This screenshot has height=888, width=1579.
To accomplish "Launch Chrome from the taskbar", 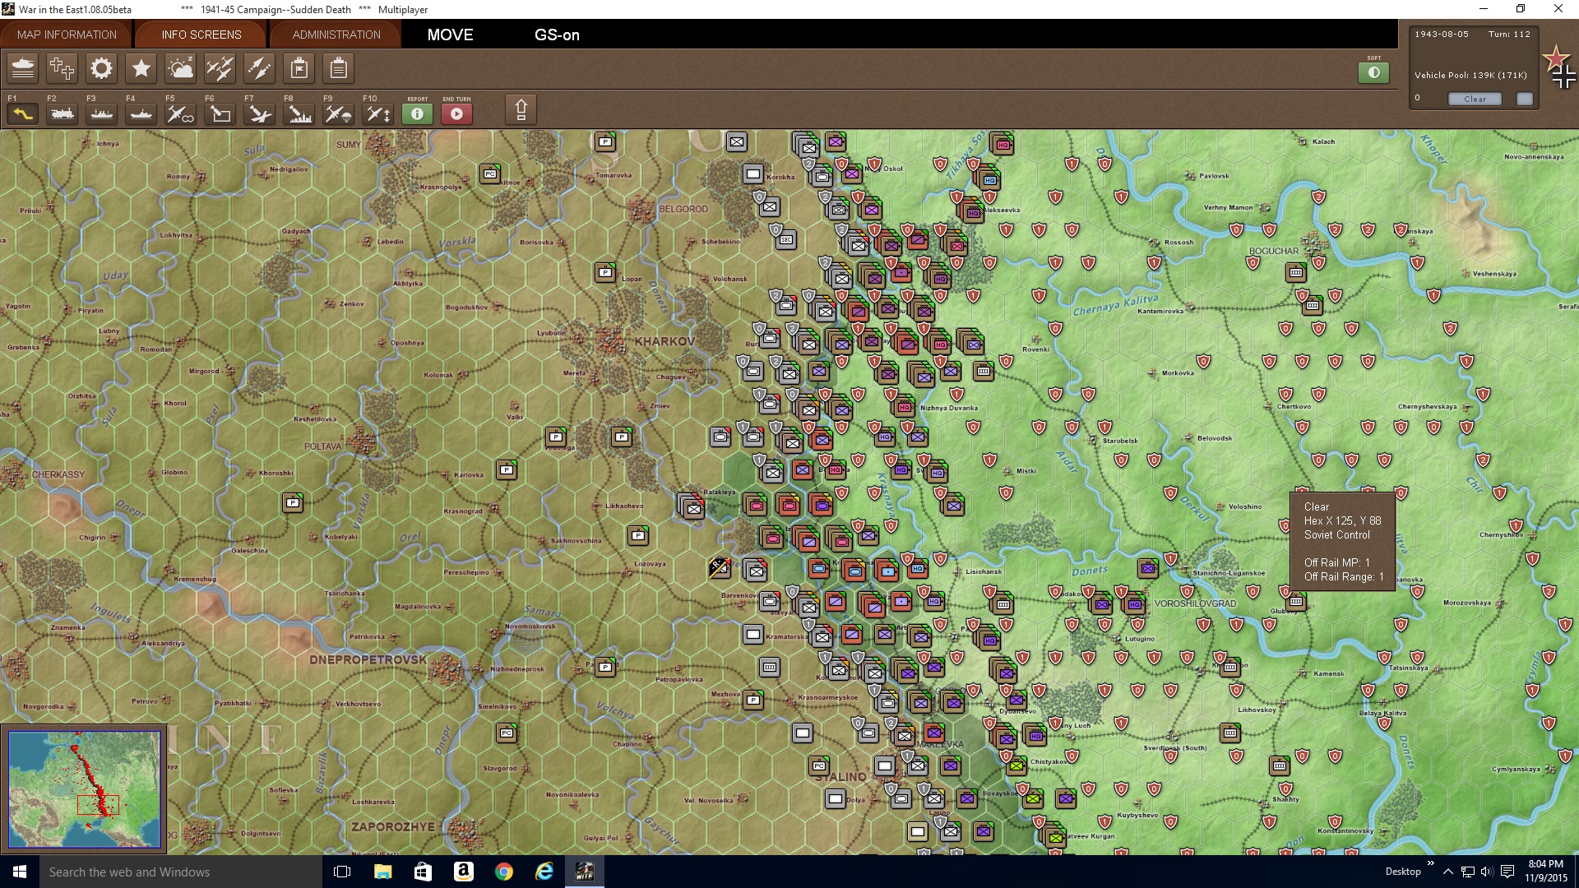I will (x=504, y=872).
